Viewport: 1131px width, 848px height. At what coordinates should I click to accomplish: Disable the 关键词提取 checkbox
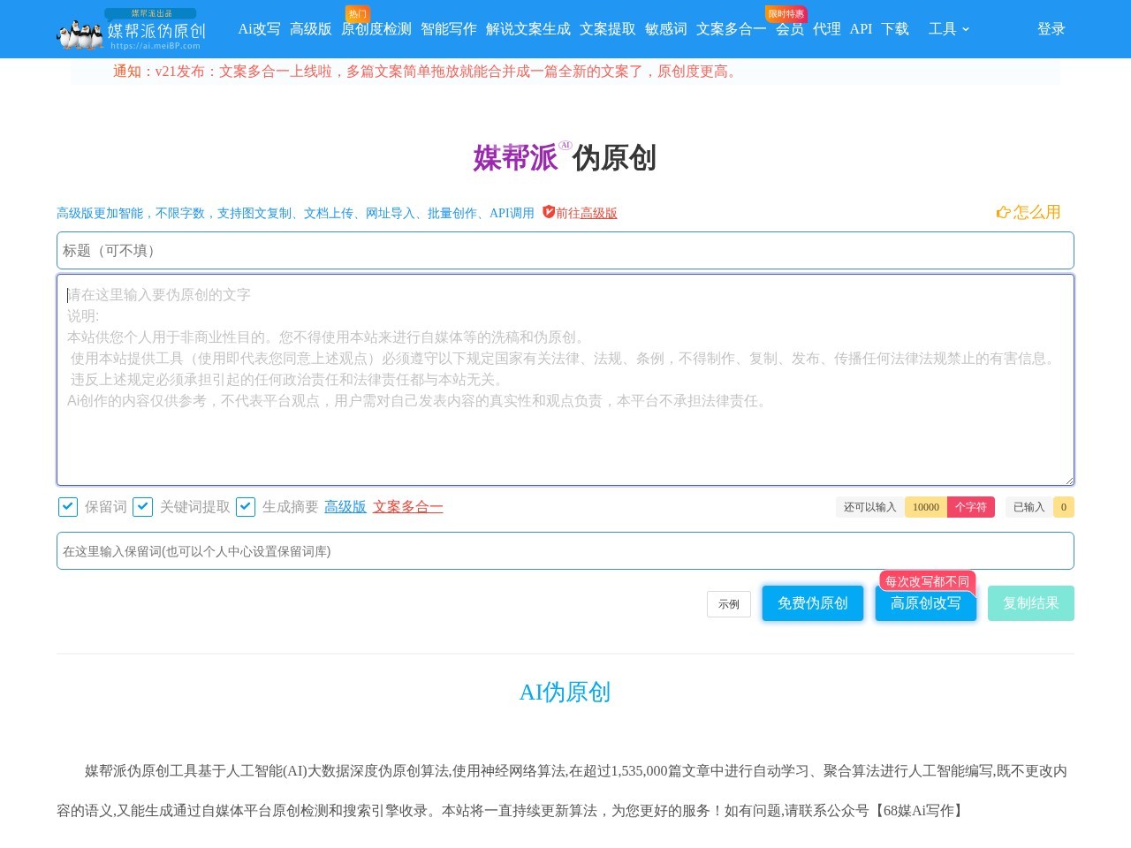[143, 507]
